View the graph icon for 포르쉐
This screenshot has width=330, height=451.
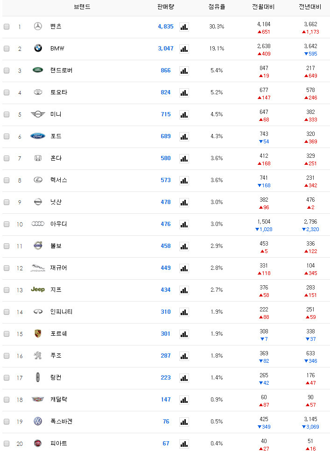click(184, 334)
